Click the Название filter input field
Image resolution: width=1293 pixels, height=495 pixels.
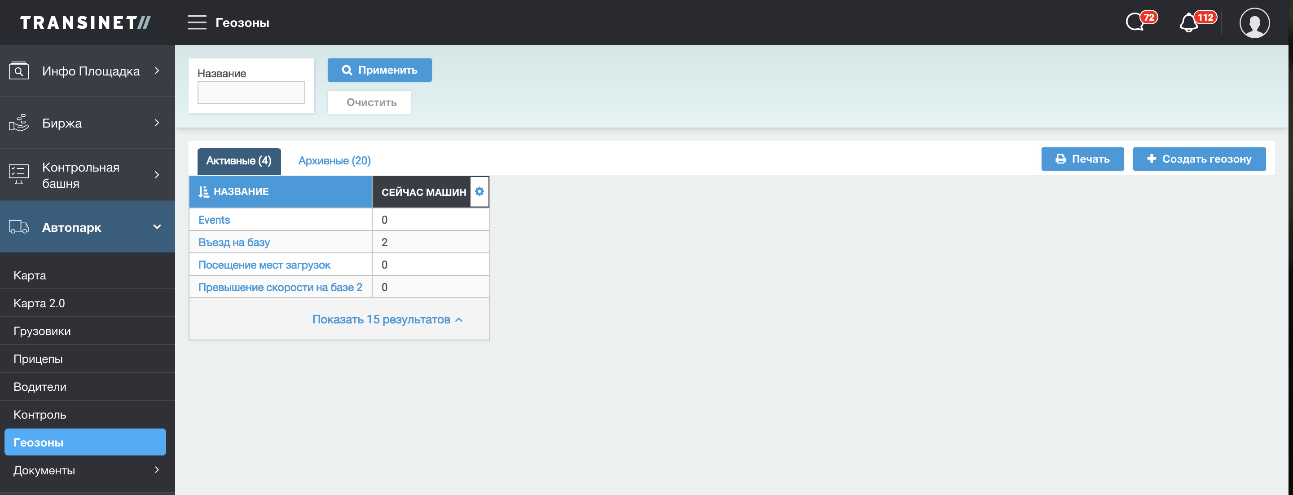tap(251, 93)
